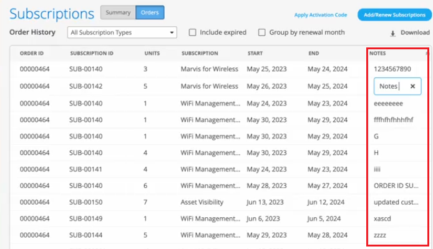The image size is (433, 249).
Task: Click Marvis for Wireless on SUB-00142 row
Action: (x=209, y=86)
